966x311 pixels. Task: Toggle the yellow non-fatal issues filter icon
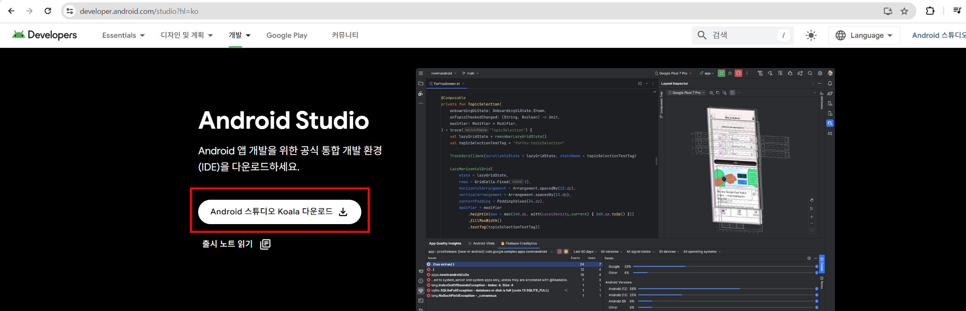566,252
